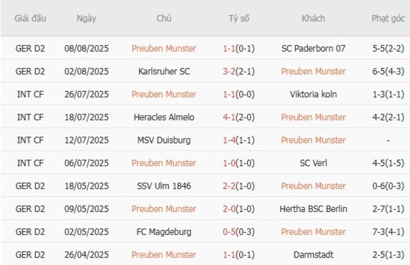Click the Giải đấu column header

(x=32, y=18)
